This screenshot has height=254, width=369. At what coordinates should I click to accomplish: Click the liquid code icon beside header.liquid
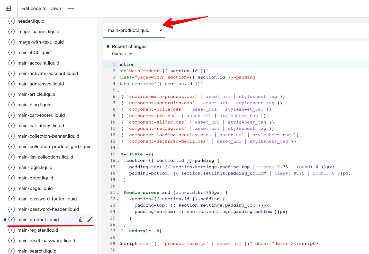click(11, 21)
